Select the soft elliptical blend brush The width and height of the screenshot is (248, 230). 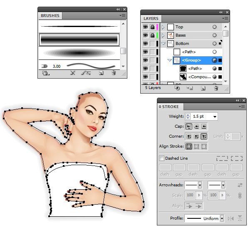(79, 53)
